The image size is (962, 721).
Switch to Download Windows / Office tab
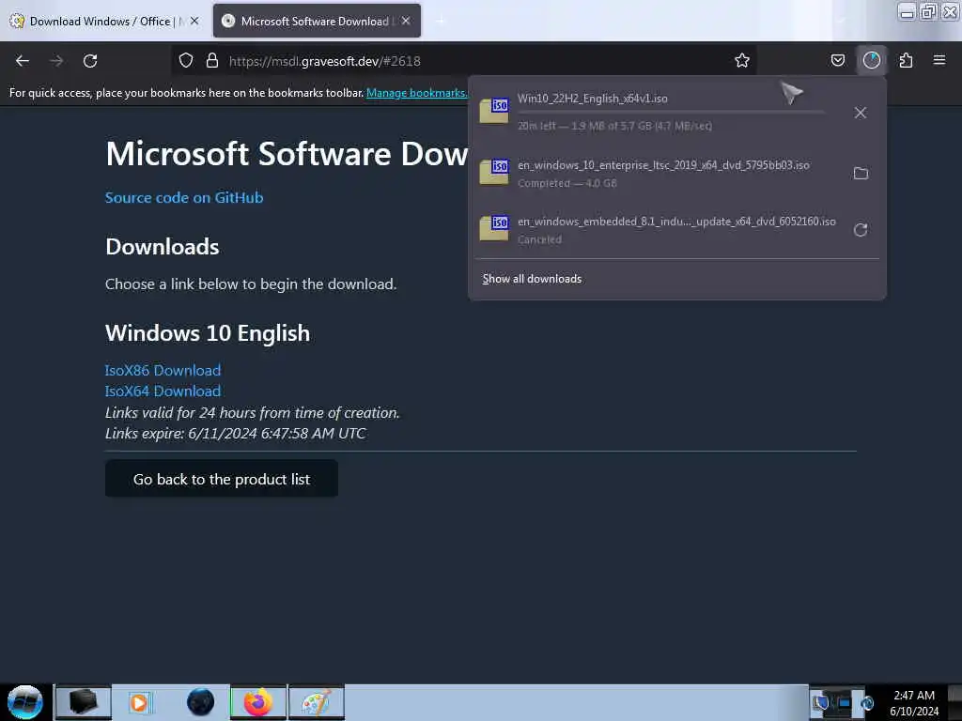click(105, 21)
